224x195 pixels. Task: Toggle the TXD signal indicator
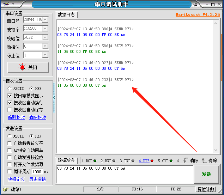pyautogui.click(x=133, y=161)
